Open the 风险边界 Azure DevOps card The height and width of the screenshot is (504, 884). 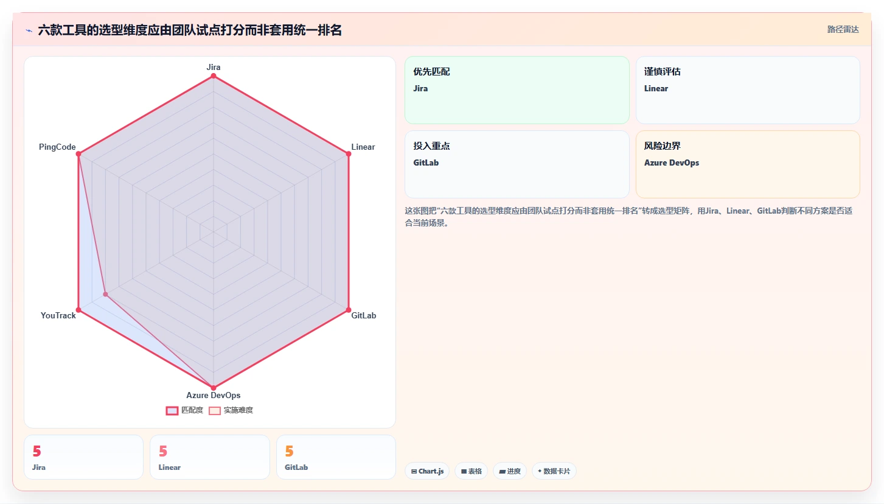(x=748, y=164)
